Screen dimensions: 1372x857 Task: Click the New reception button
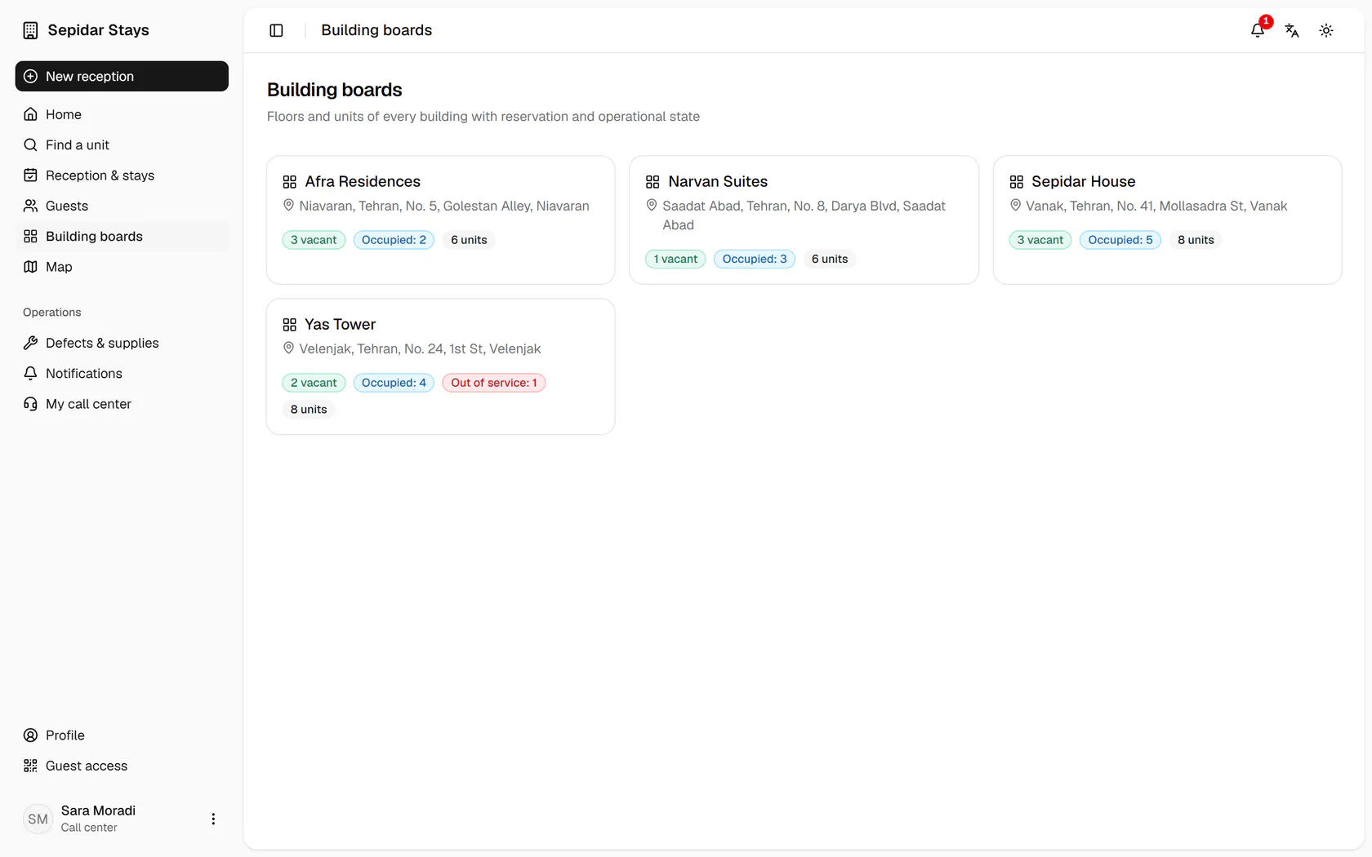[122, 76]
